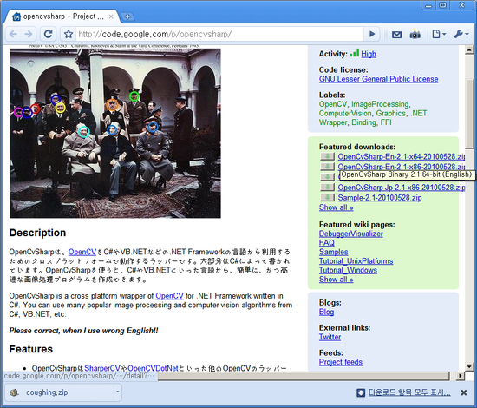Click the OpenCV label

tap(332, 104)
